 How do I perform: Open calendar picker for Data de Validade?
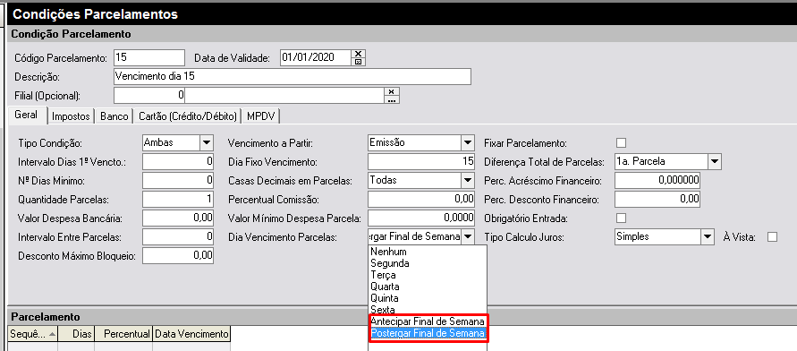coord(359,62)
